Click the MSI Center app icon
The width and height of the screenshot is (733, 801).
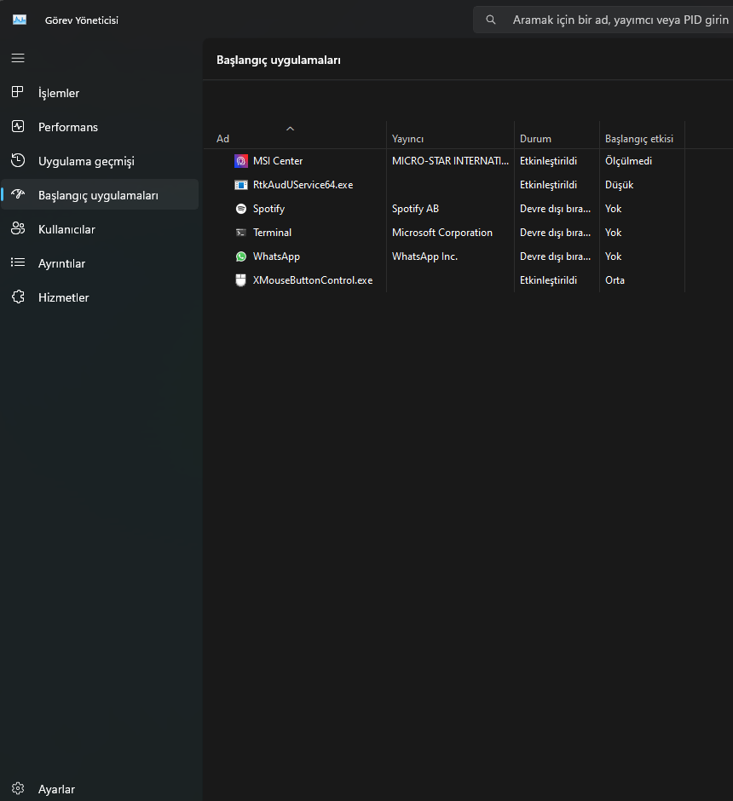click(x=241, y=161)
